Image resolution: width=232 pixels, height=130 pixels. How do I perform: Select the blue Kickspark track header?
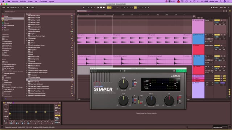198,39
